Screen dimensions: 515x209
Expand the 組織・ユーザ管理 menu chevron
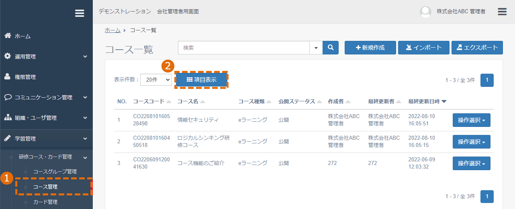coord(85,118)
